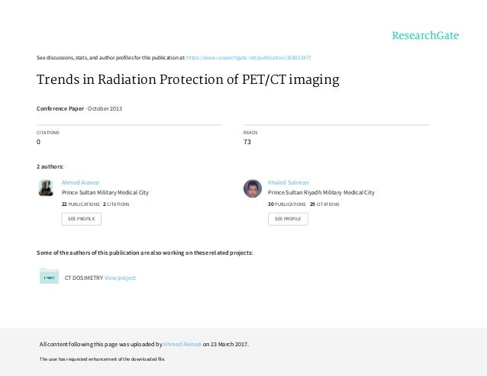Click the ResearchGate logo
The height and width of the screenshot is (376, 487).
[x=425, y=36]
